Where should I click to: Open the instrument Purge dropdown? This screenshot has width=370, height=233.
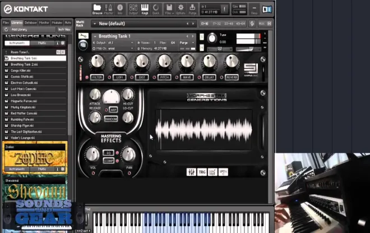[187, 43]
